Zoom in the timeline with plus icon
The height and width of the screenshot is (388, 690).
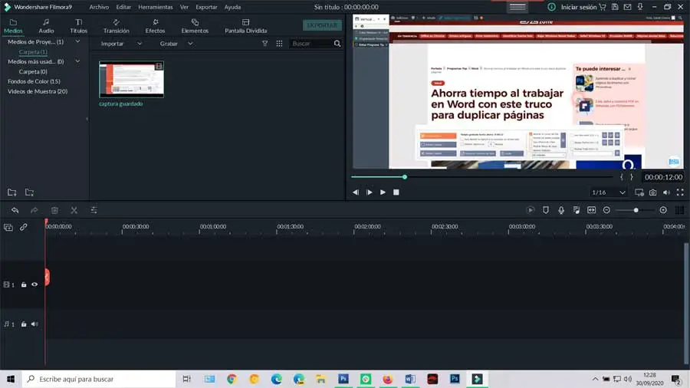[663, 210]
